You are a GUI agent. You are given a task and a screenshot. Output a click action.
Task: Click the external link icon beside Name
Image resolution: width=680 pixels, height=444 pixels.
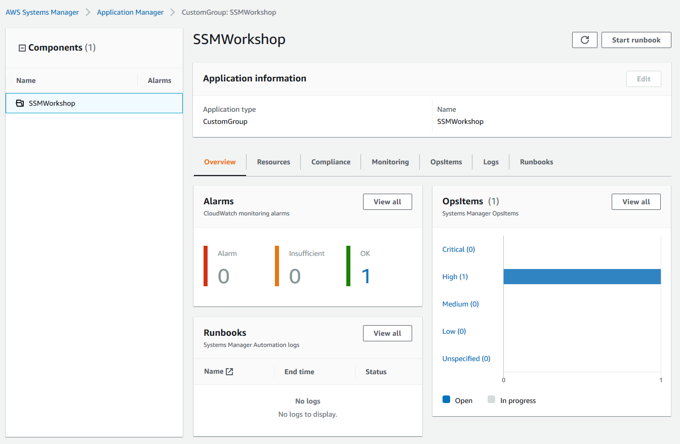(x=229, y=372)
